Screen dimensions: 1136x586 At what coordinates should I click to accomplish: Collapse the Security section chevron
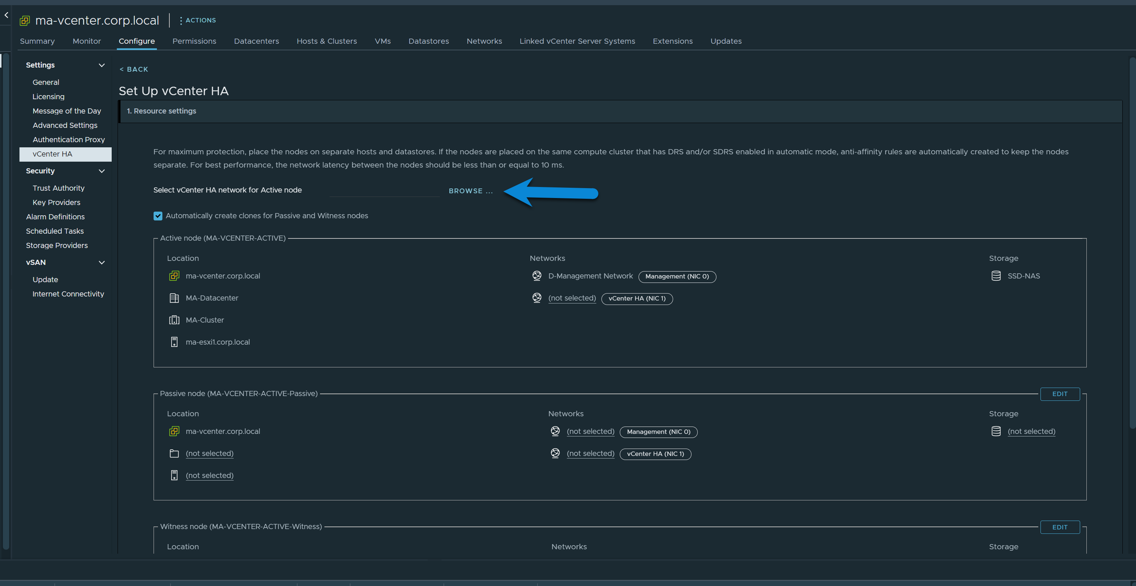pyautogui.click(x=102, y=171)
